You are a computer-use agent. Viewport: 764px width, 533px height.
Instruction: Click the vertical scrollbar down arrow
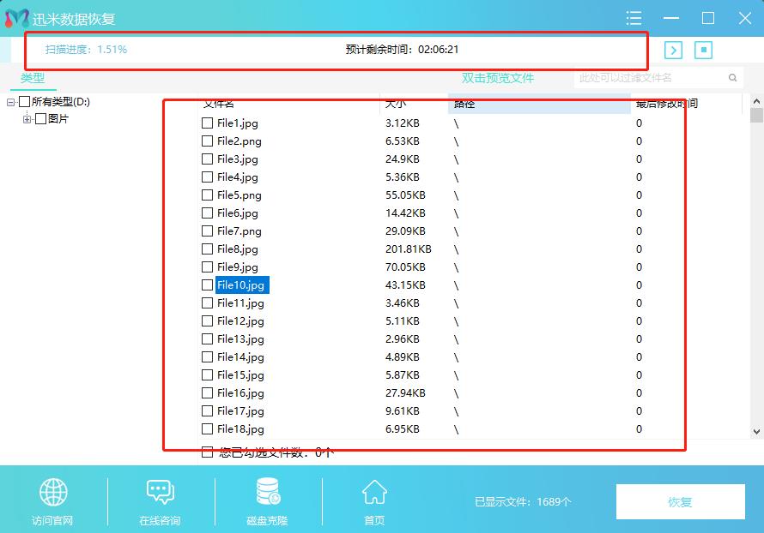(756, 432)
